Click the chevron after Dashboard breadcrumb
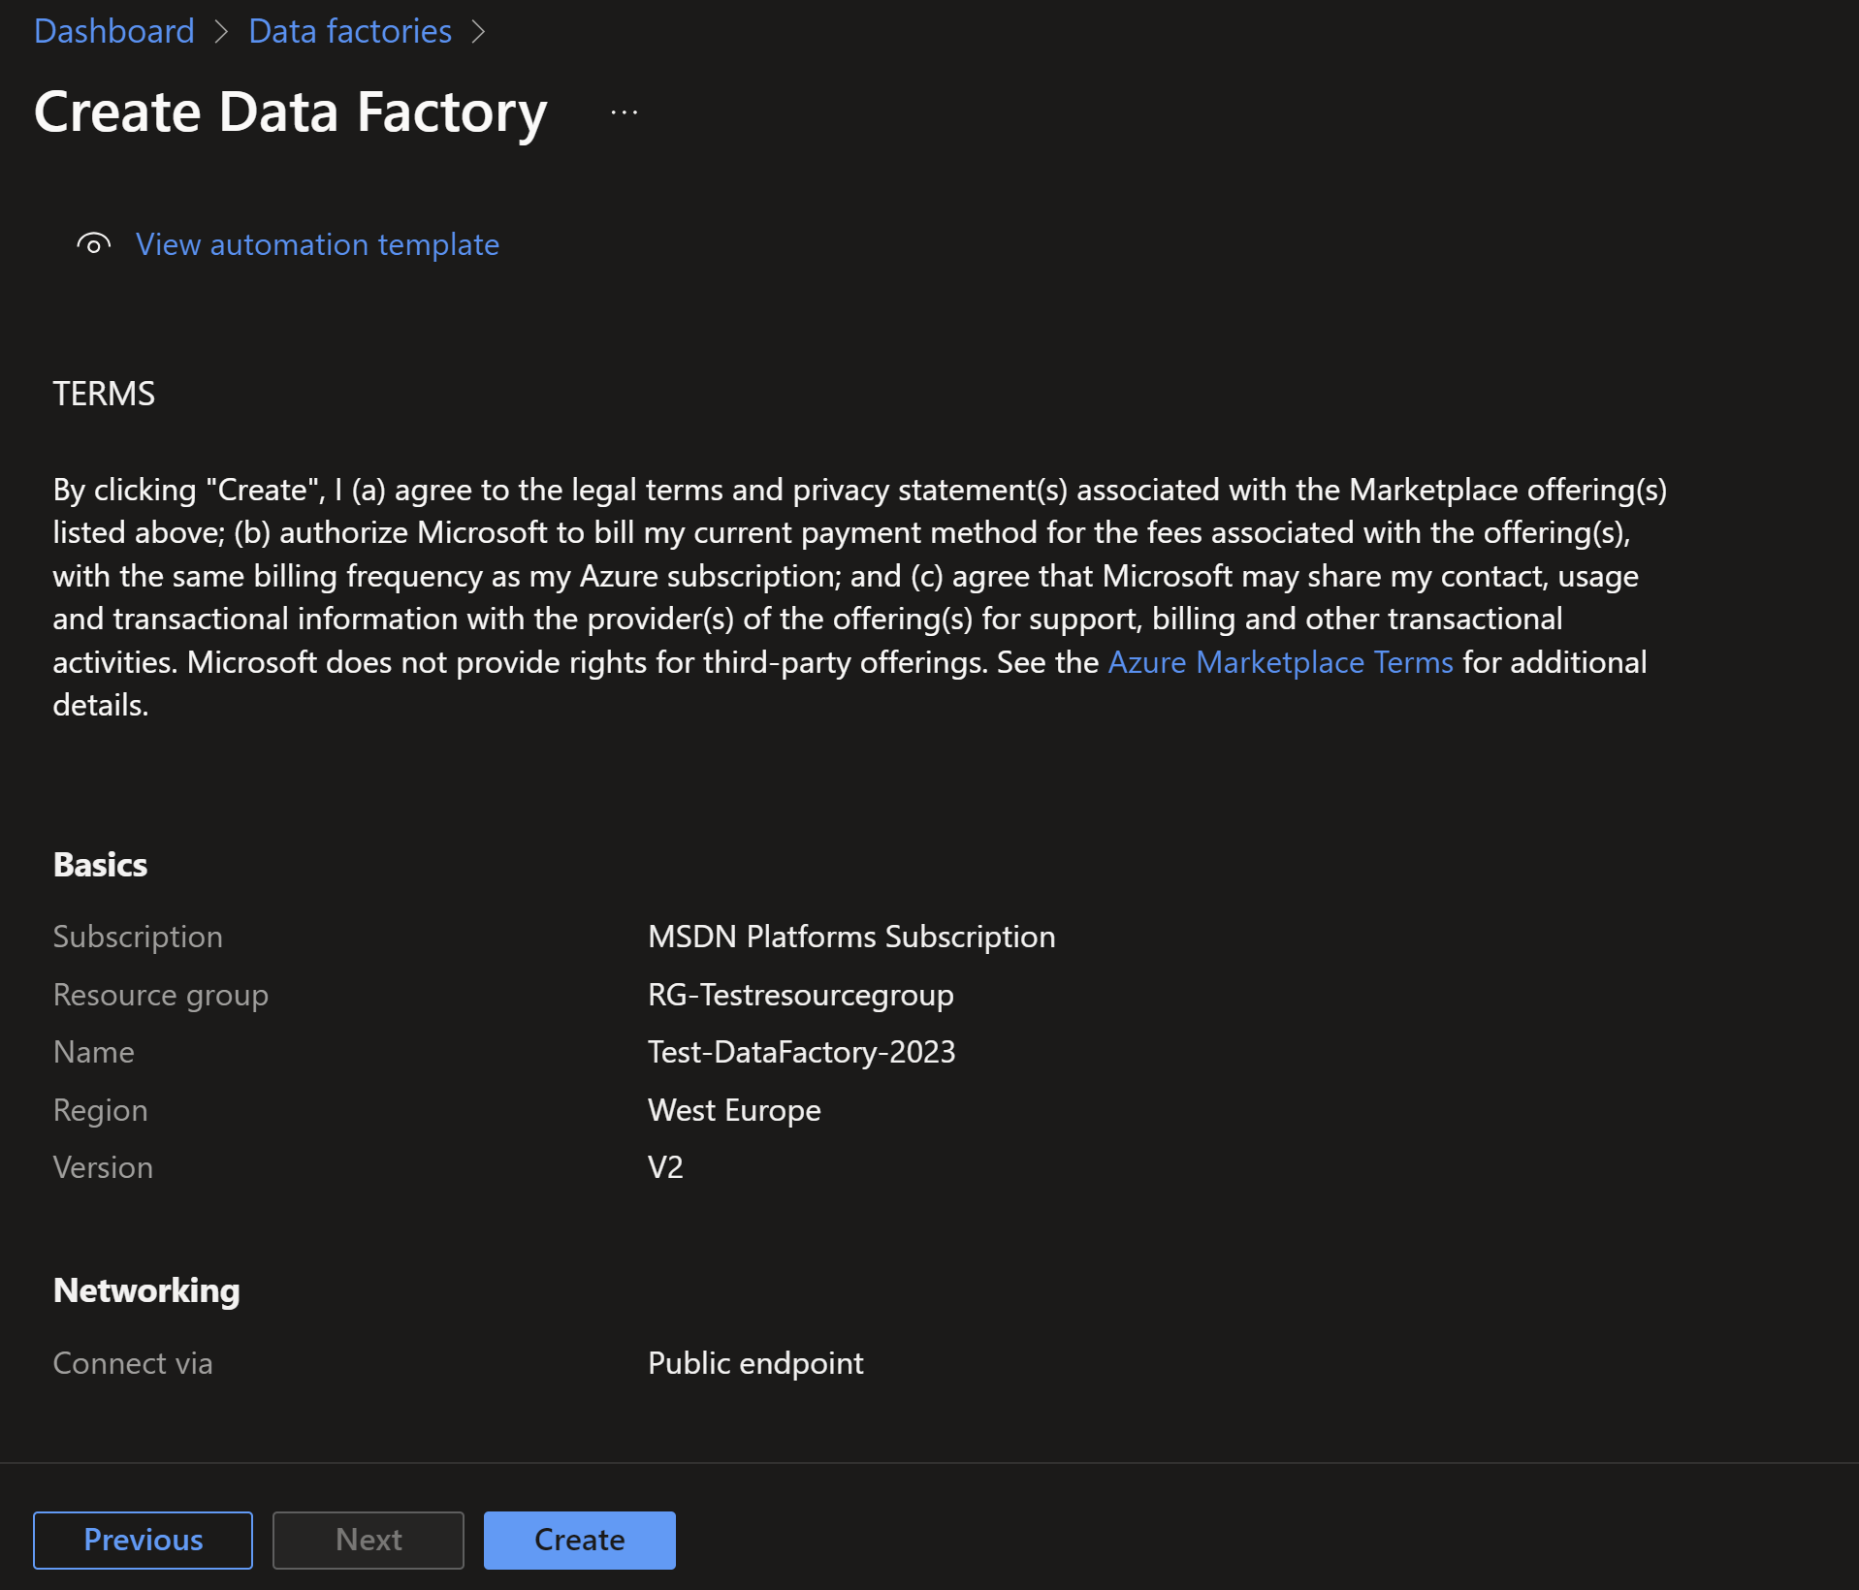1859x1590 pixels. (x=221, y=32)
